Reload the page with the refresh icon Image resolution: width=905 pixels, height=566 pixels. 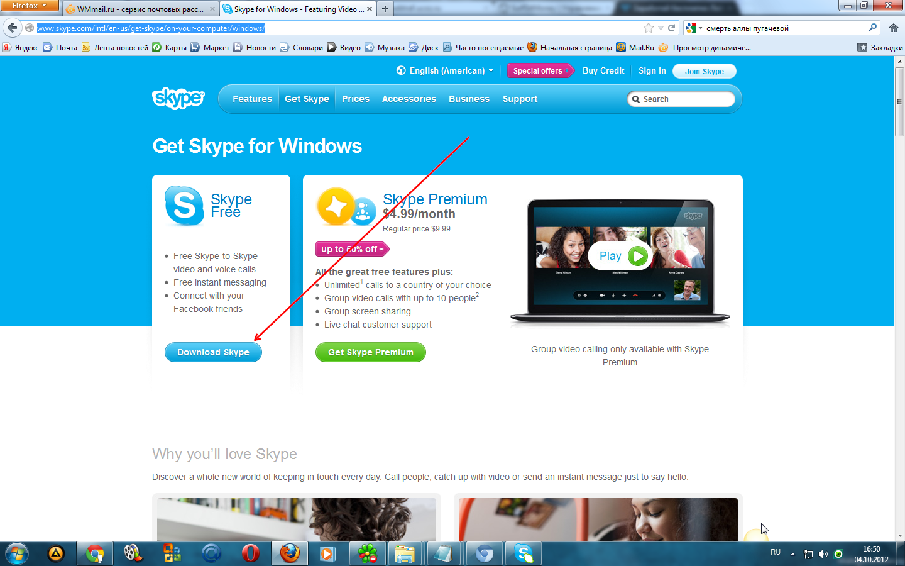click(x=671, y=28)
